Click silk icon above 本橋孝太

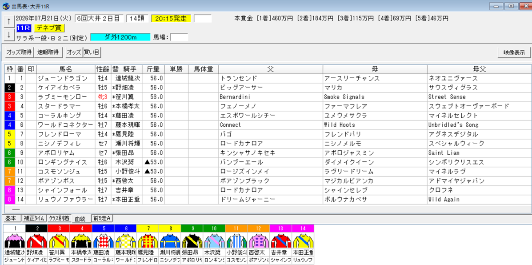point(81,240)
